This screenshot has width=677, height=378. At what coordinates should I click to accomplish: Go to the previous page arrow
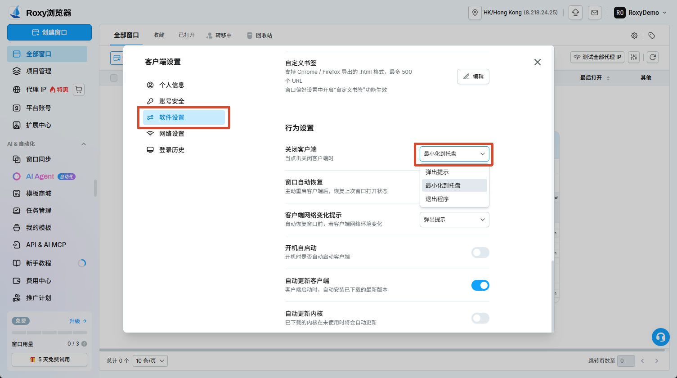(x=643, y=360)
